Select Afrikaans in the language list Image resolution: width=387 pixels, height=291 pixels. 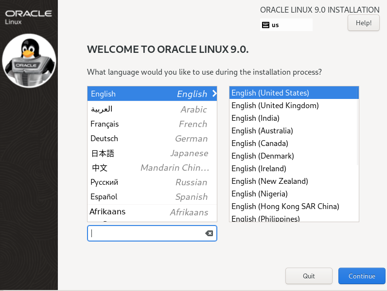(x=152, y=212)
